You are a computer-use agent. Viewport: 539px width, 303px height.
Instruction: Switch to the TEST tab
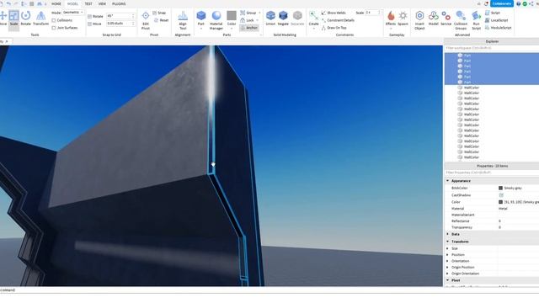coord(88,3)
